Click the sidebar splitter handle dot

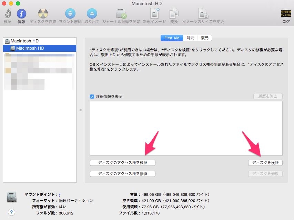click(x=81, y=110)
